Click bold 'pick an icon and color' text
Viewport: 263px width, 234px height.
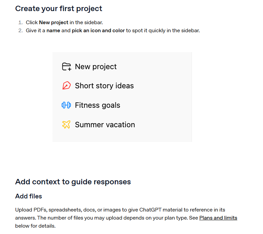(x=98, y=31)
